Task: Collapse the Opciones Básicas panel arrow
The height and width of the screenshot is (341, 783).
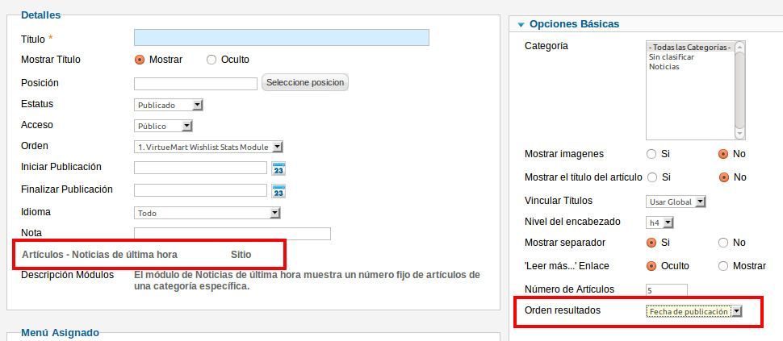Action: pos(521,24)
